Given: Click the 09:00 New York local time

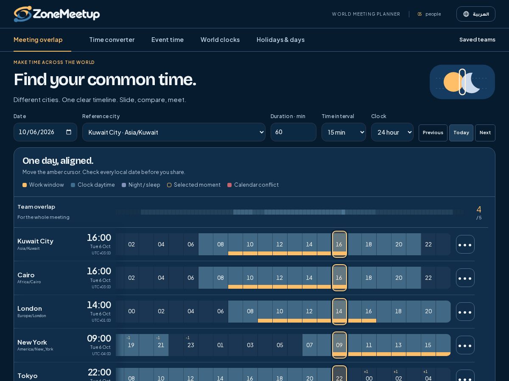Looking at the screenshot, I should click(x=99, y=338).
